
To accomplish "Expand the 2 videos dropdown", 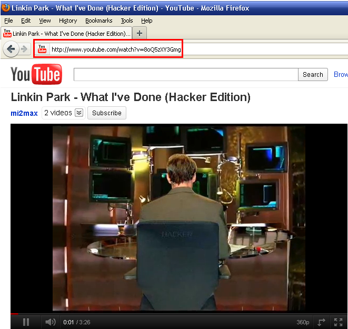I will click(x=79, y=113).
